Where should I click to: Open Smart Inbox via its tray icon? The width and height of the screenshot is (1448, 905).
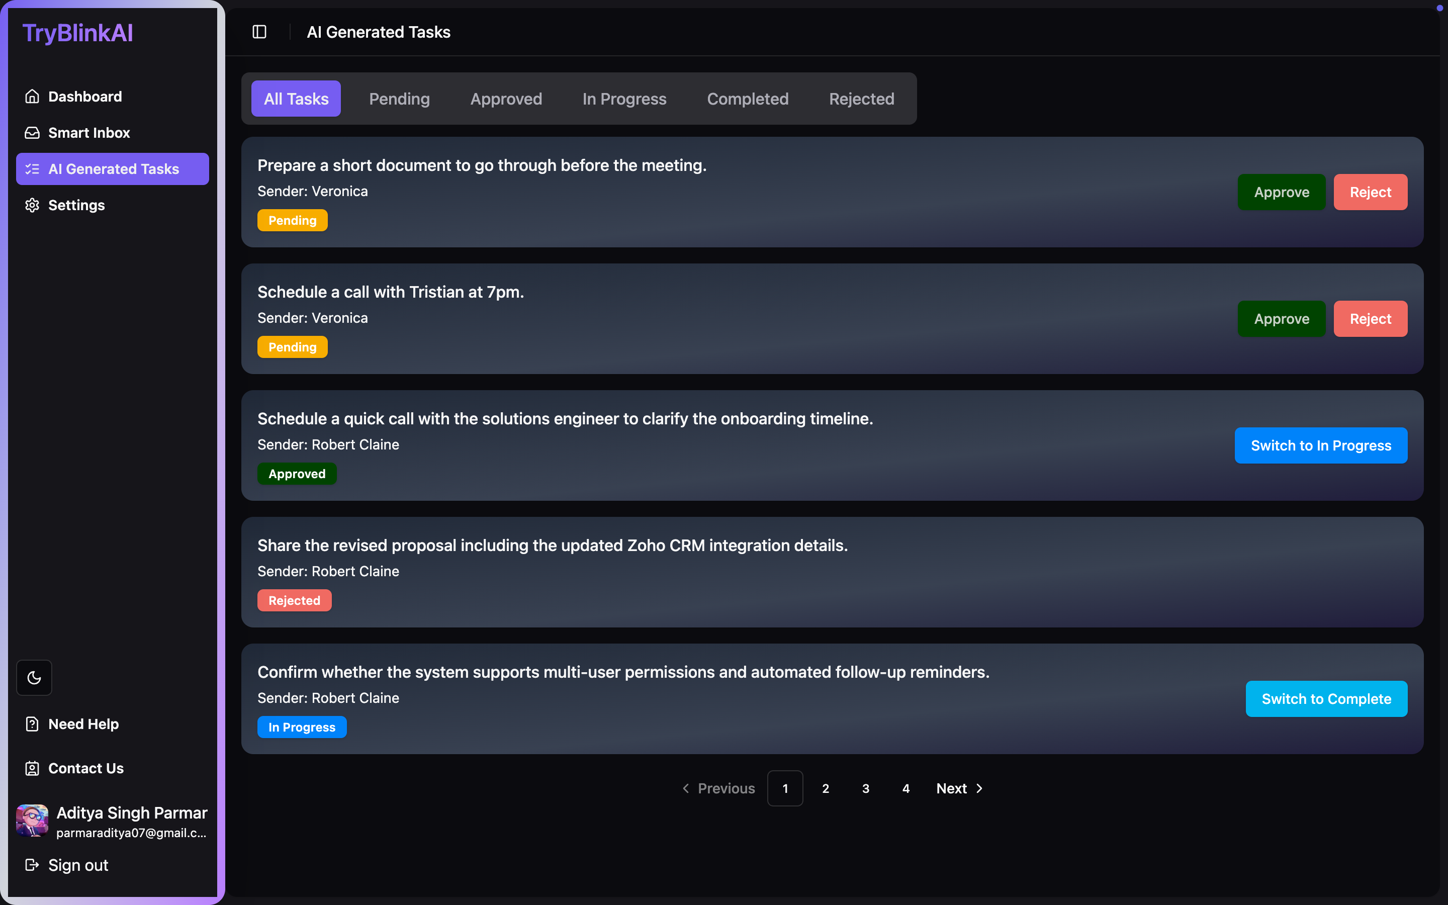tap(32, 133)
